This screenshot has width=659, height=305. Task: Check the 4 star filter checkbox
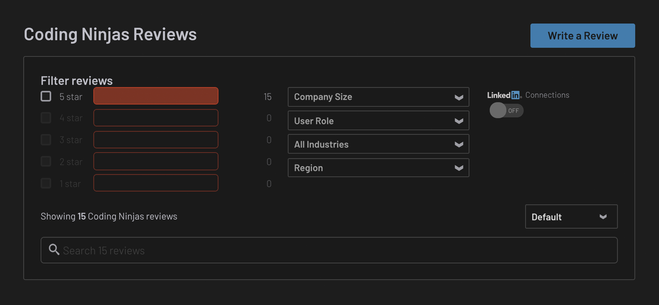(46, 118)
